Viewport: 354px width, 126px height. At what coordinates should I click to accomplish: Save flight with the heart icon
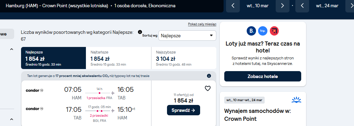tap(207, 88)
